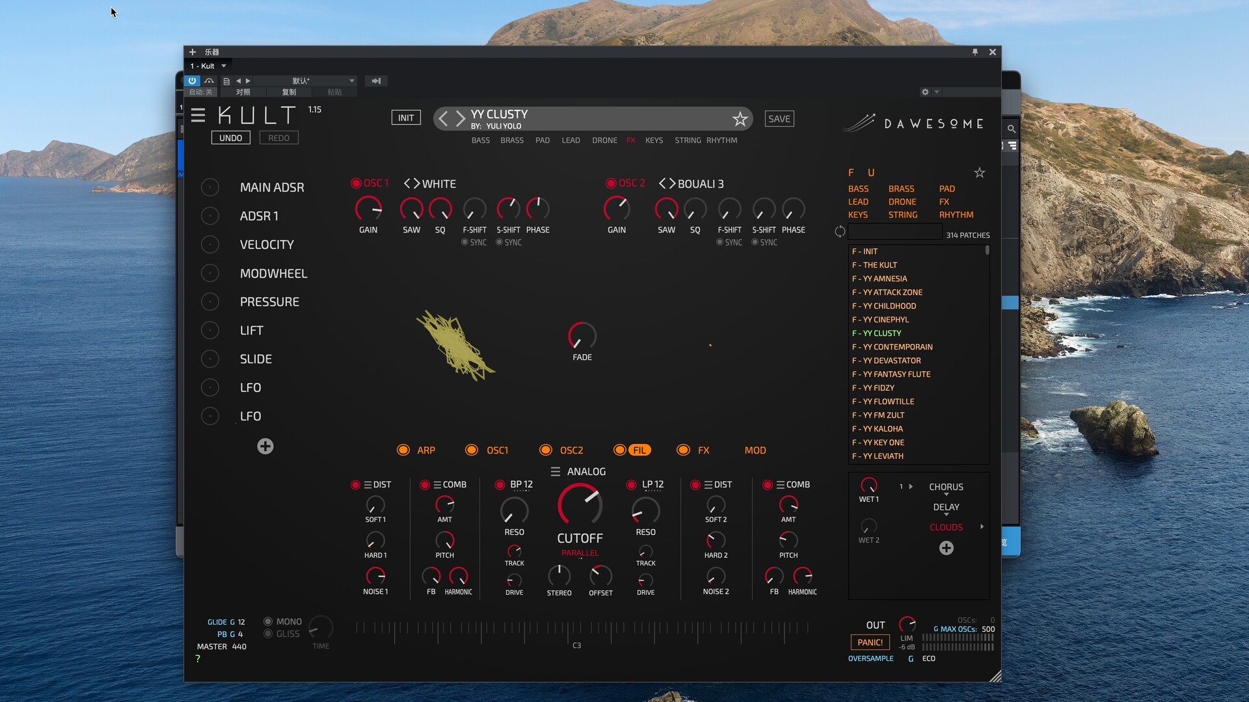
Task: Open the plugin settings gear icon
Action: [x=925, y=92]
